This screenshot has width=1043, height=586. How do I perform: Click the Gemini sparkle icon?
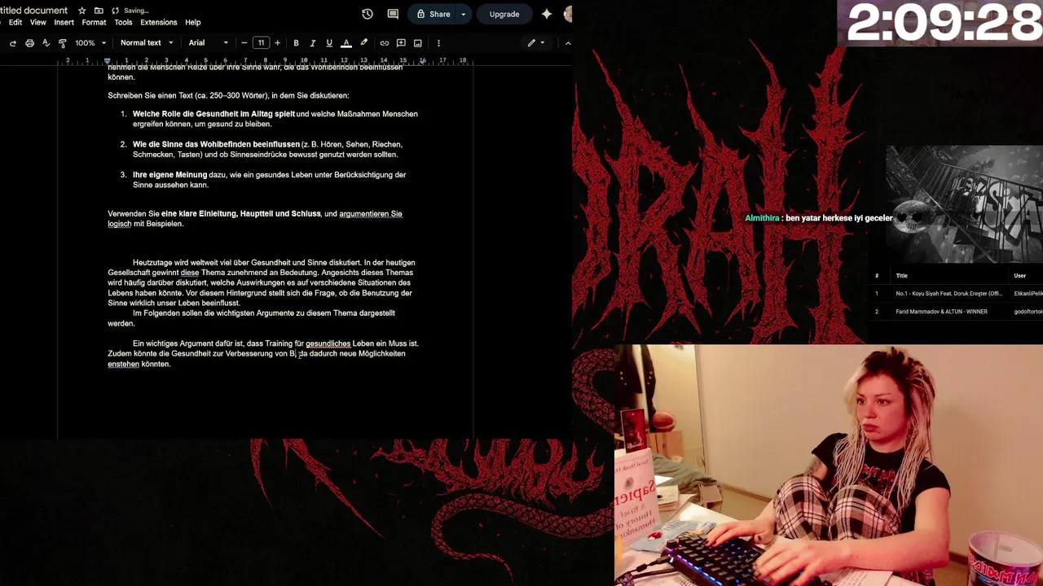click(547, 14)
